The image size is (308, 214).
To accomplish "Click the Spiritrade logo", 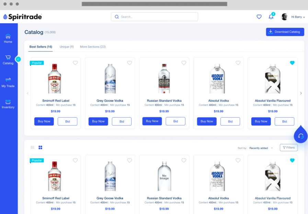I will click(22, 17).
